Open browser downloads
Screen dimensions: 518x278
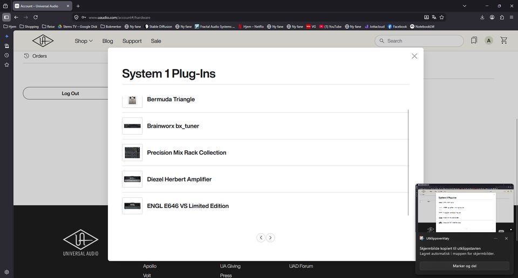click(482, 17)
